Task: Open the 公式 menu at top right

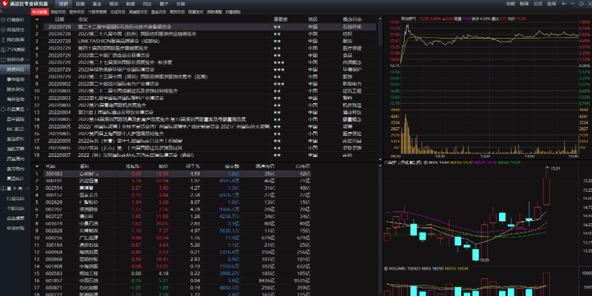Action: click(538, 4)
